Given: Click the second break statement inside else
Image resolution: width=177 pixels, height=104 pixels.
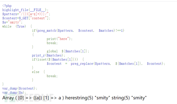Looking at the screenshot, I should coord(52,76).
